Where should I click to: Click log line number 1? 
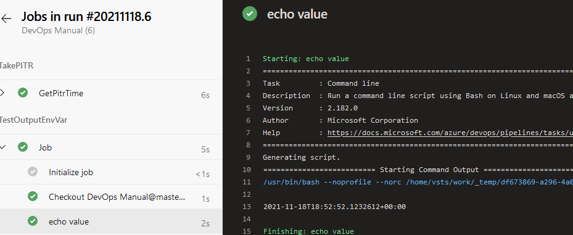(x=249, y=59)
